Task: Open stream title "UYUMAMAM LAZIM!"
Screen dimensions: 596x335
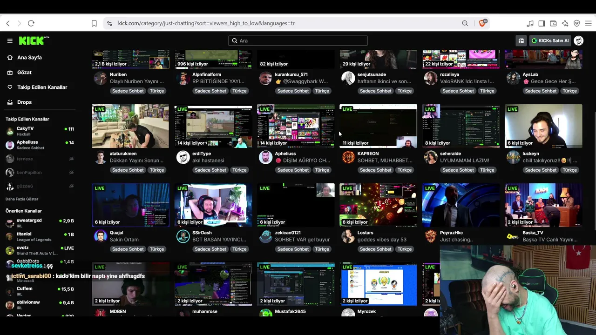Action: point(465,161)
